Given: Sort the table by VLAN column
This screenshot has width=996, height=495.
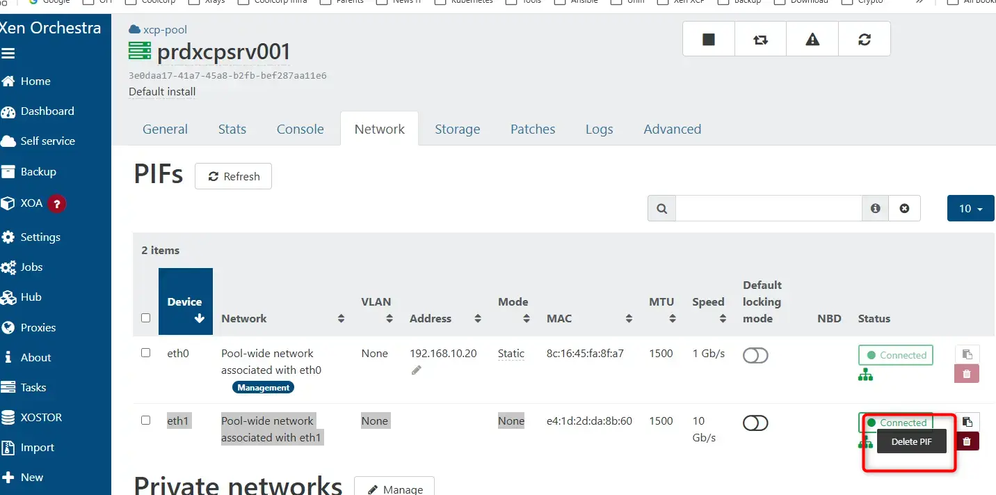Looking at the screenshot, I should pyautogui.click(x=376, y=310).
